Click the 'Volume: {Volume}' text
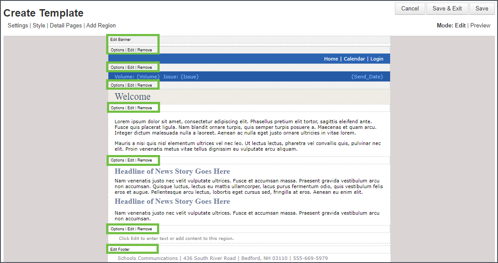 [137, 77]
